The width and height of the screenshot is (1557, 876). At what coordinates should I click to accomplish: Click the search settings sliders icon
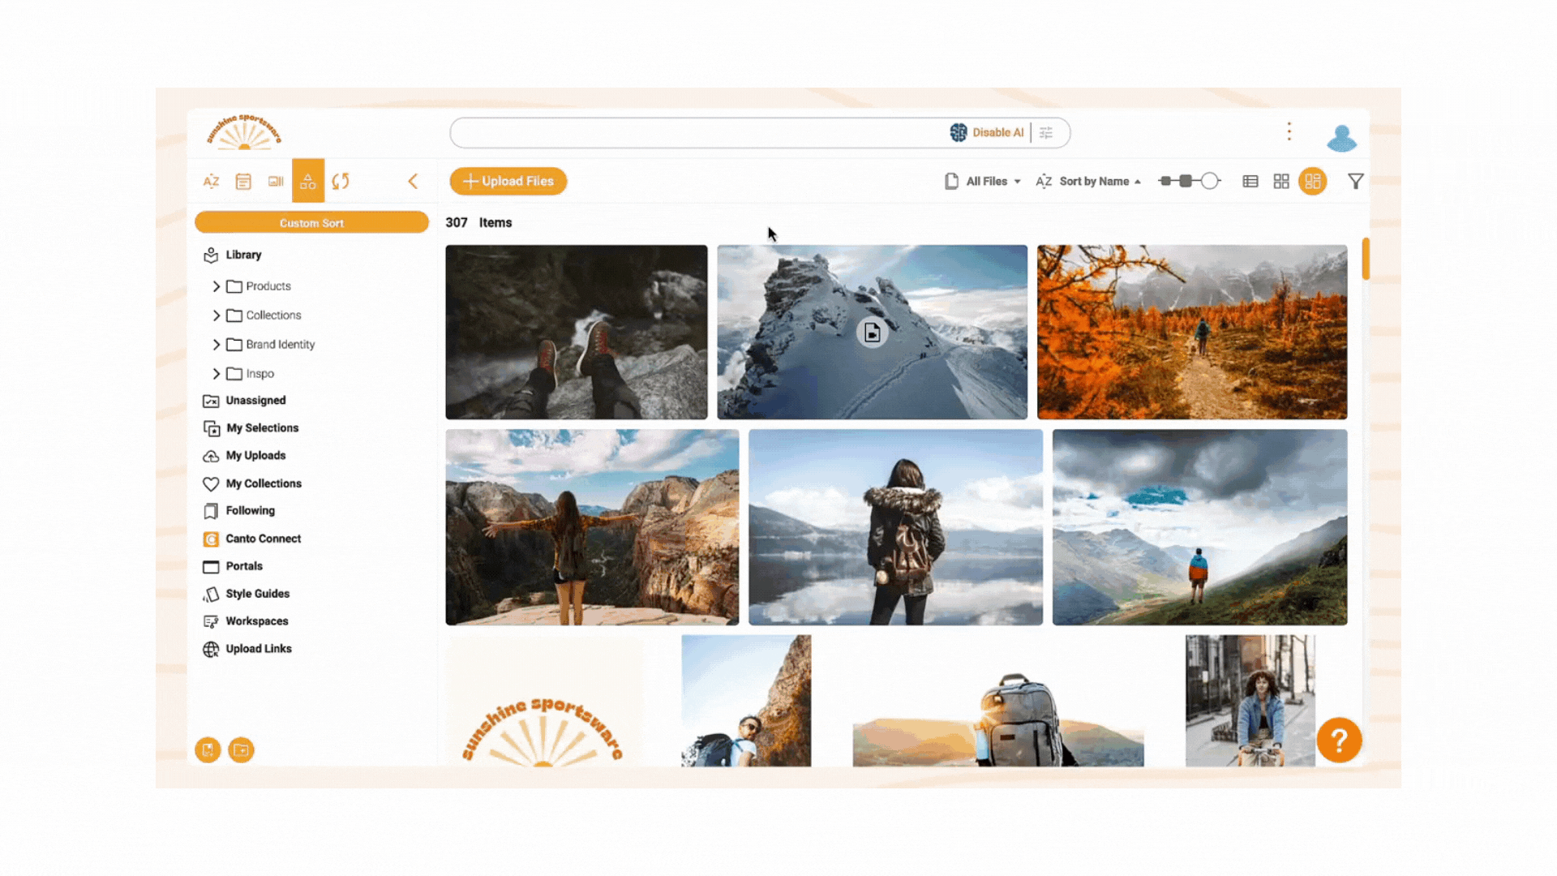1046,133
